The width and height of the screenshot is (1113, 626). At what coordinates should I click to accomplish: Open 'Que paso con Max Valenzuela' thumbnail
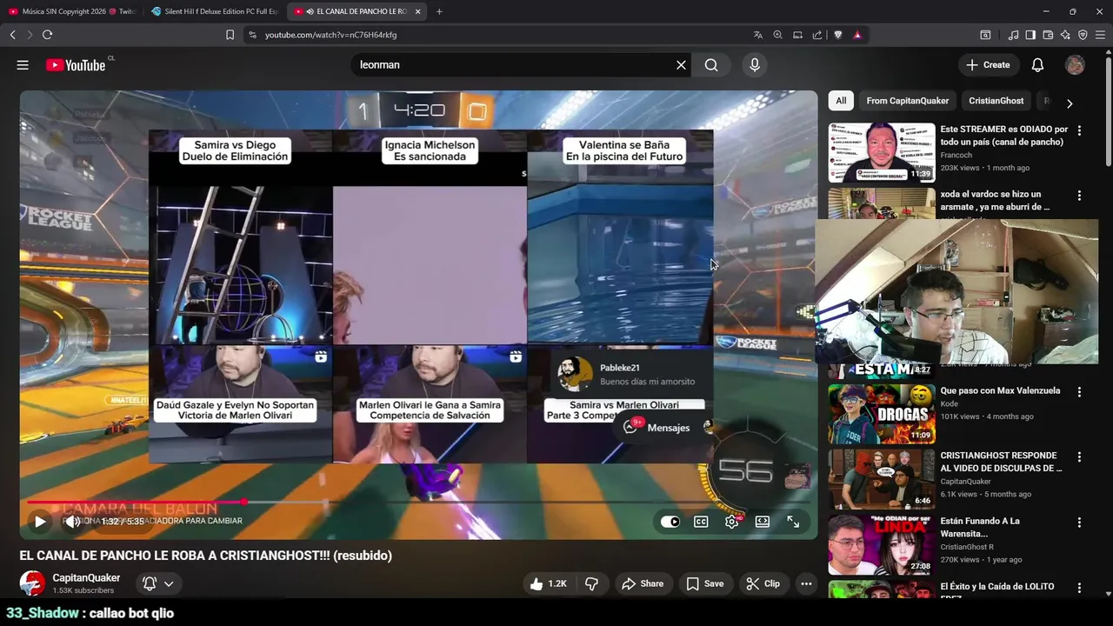point(882,414)
